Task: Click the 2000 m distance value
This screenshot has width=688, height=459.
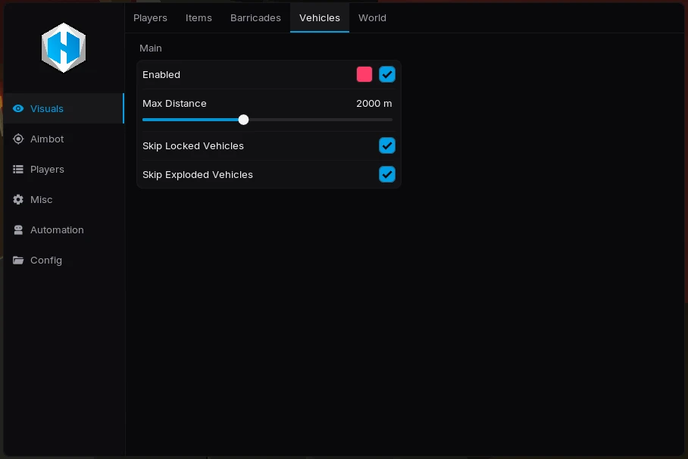Action: (x=374, y=103)
